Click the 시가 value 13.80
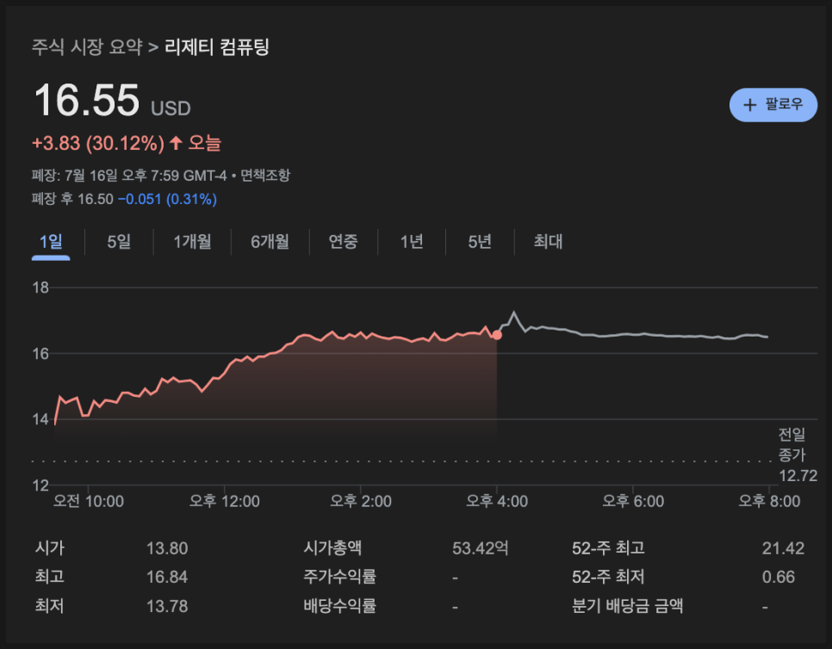The width and height of the screenshot is (832, 649). click(x=167, y=548)
